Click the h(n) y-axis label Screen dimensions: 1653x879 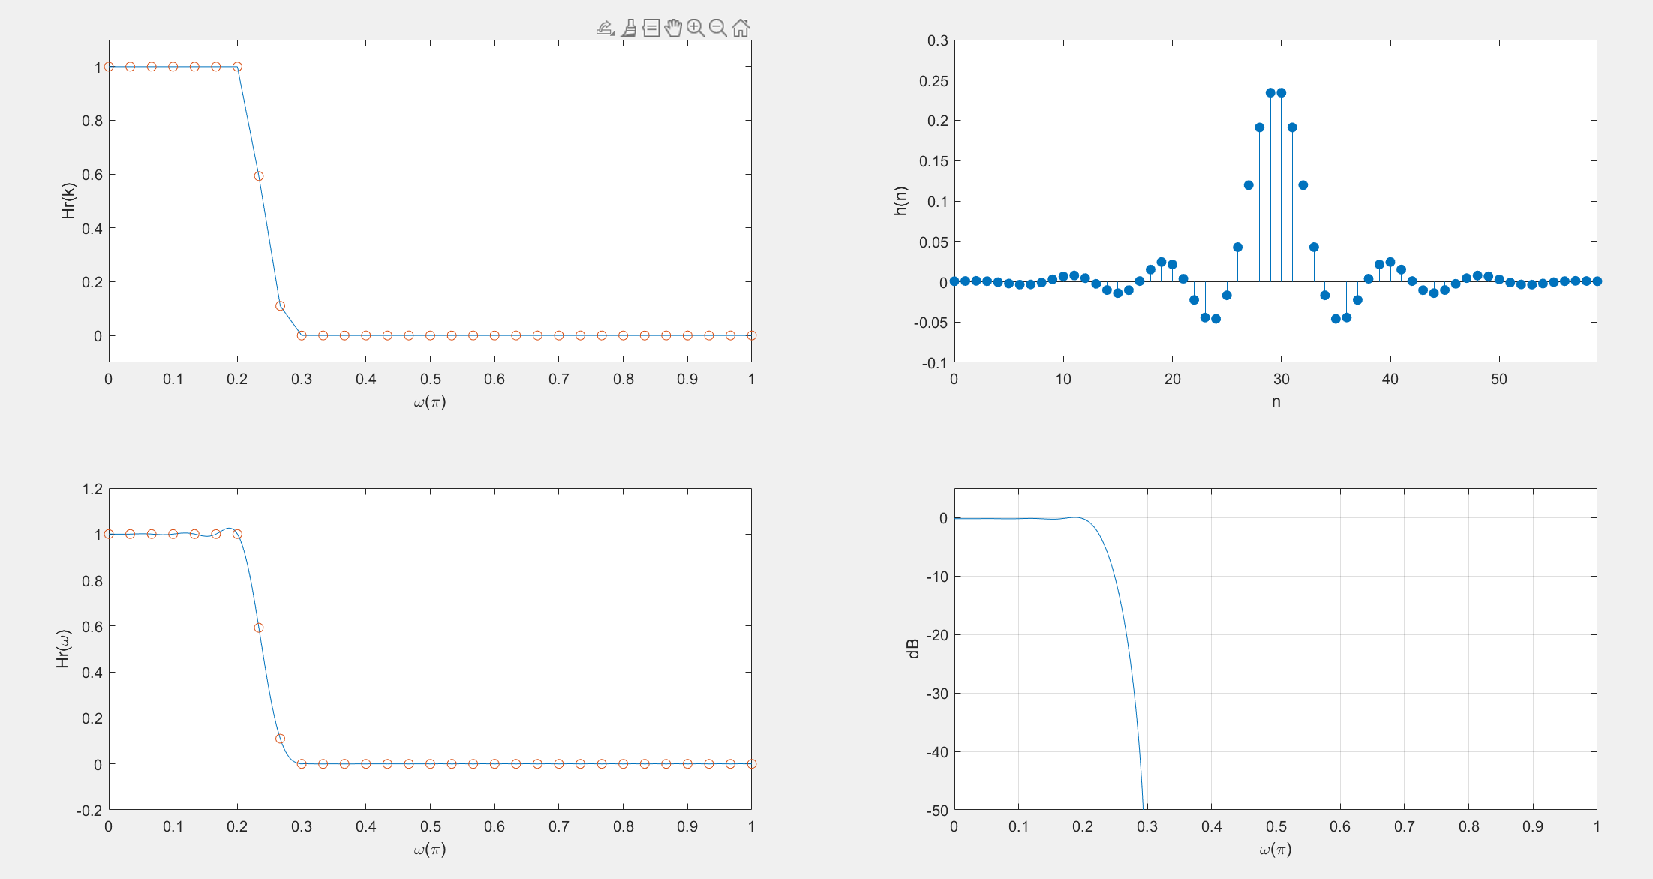click(900, 201)
